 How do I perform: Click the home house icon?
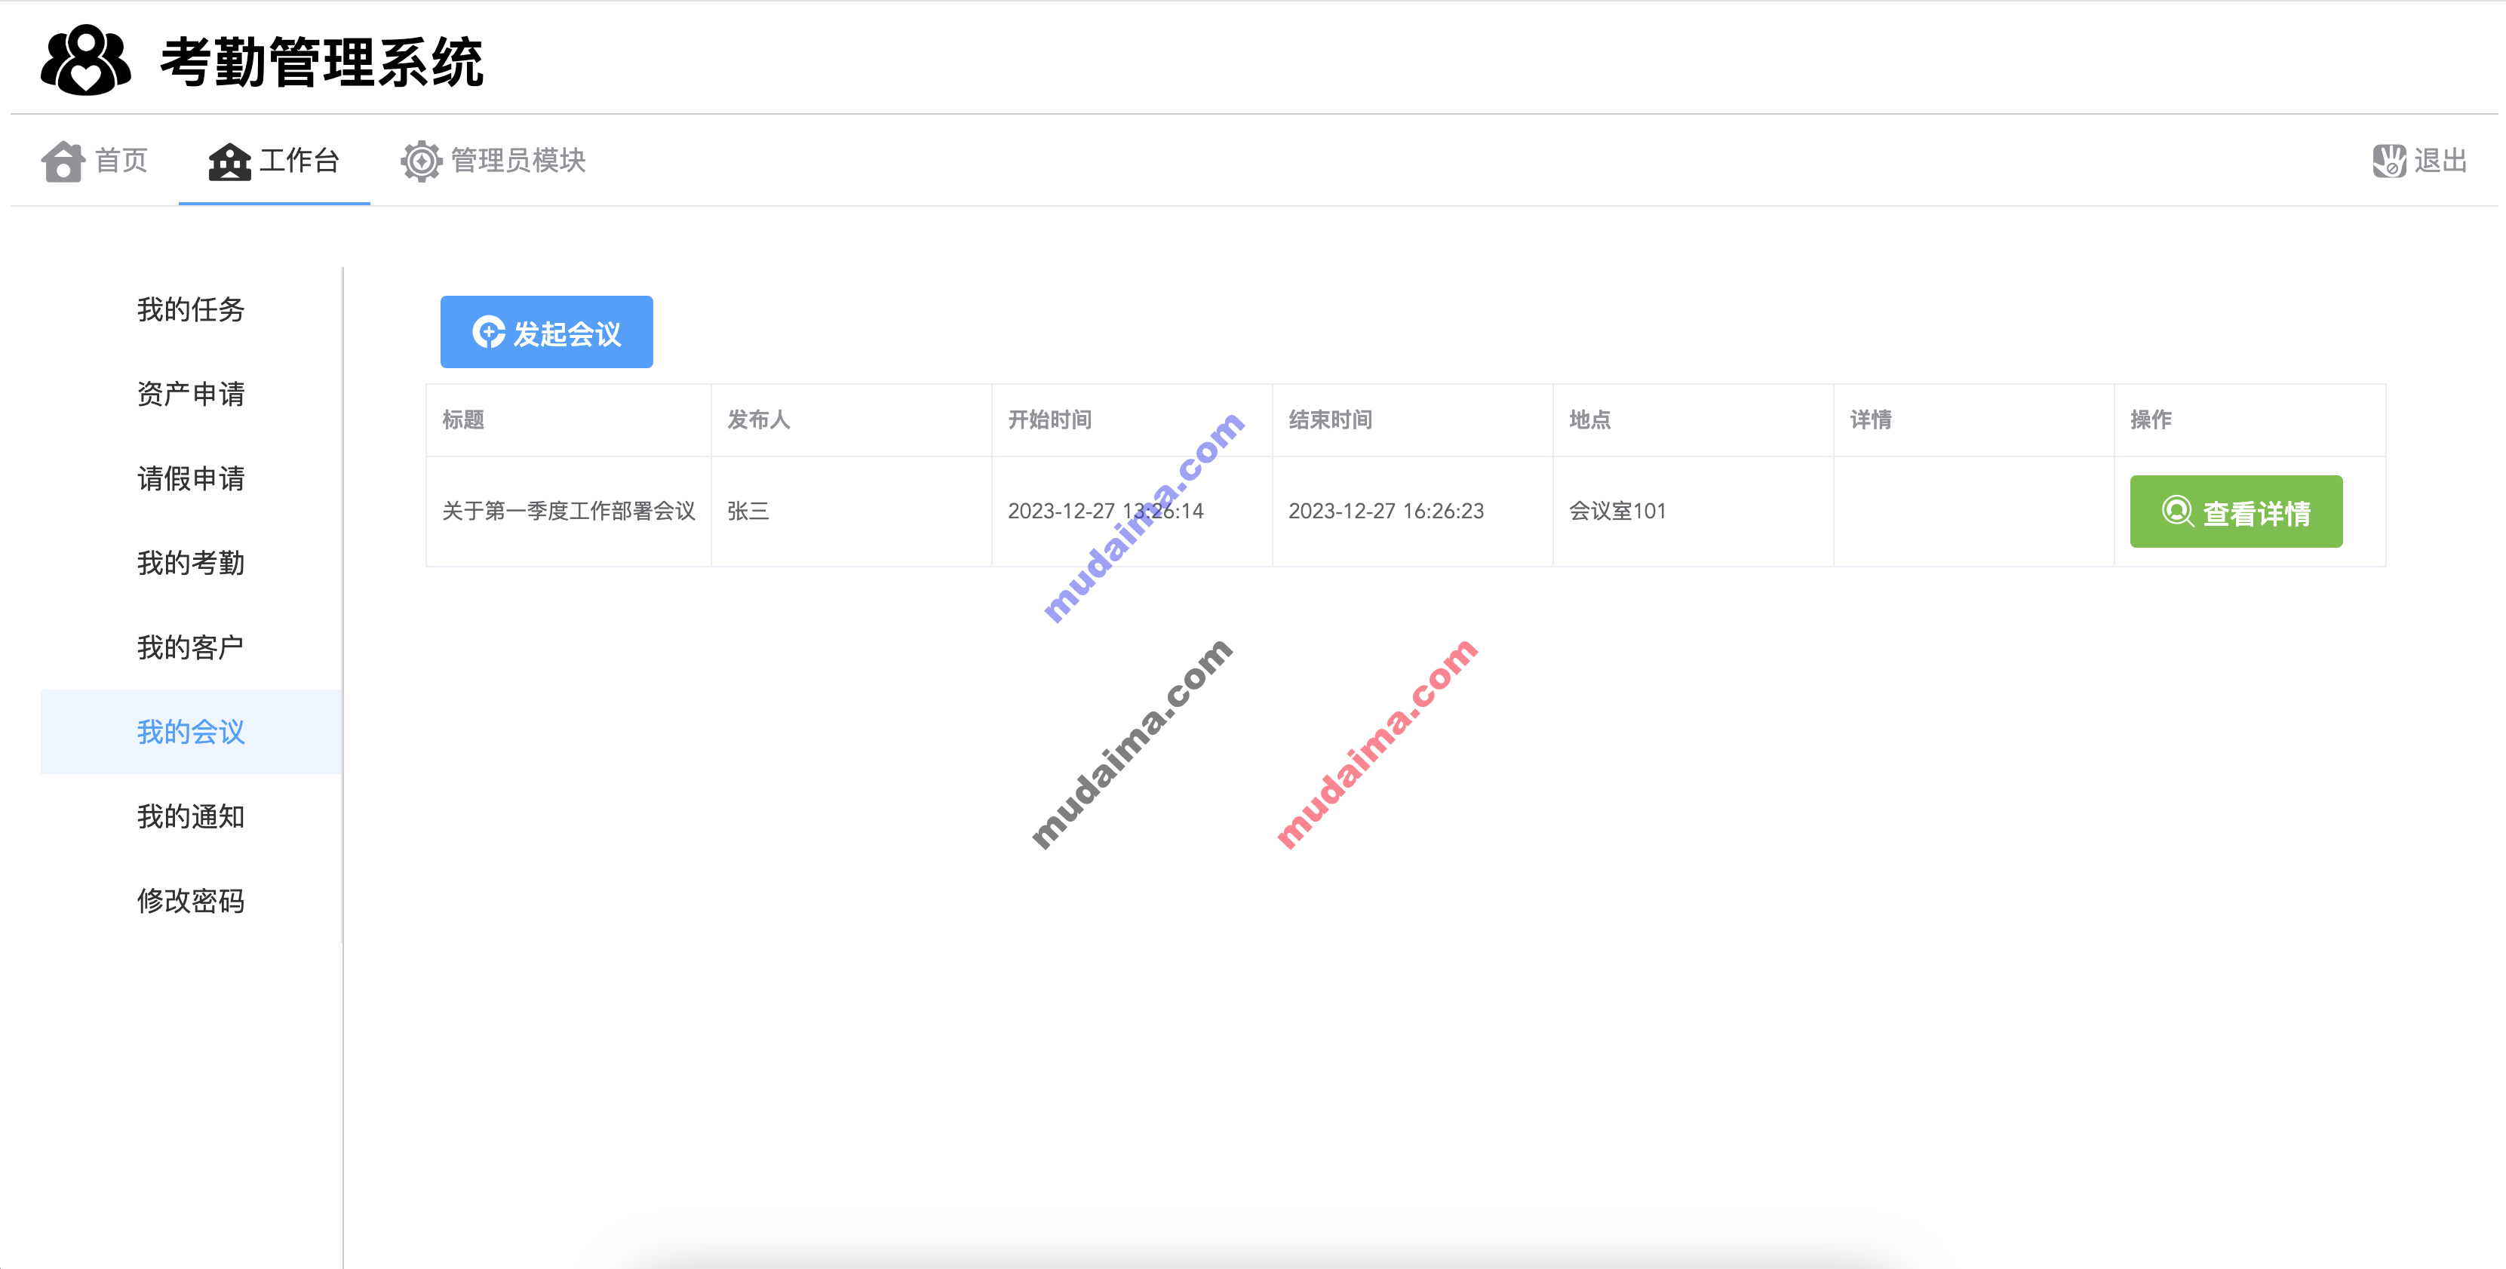63,161
